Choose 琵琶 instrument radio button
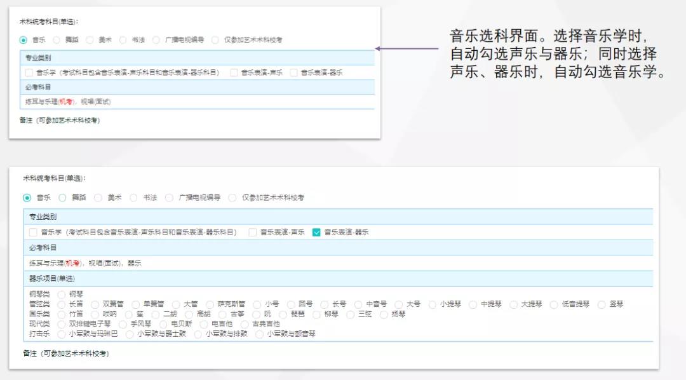The width and height of the screenshot is (686, 380). click(x=283, y=315)
